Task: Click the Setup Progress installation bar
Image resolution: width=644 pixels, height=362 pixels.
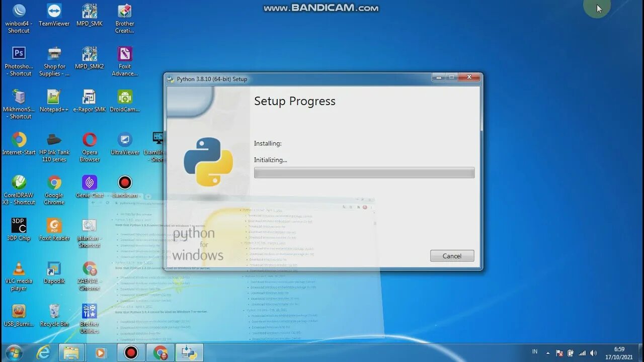Action: pos(364,172)
